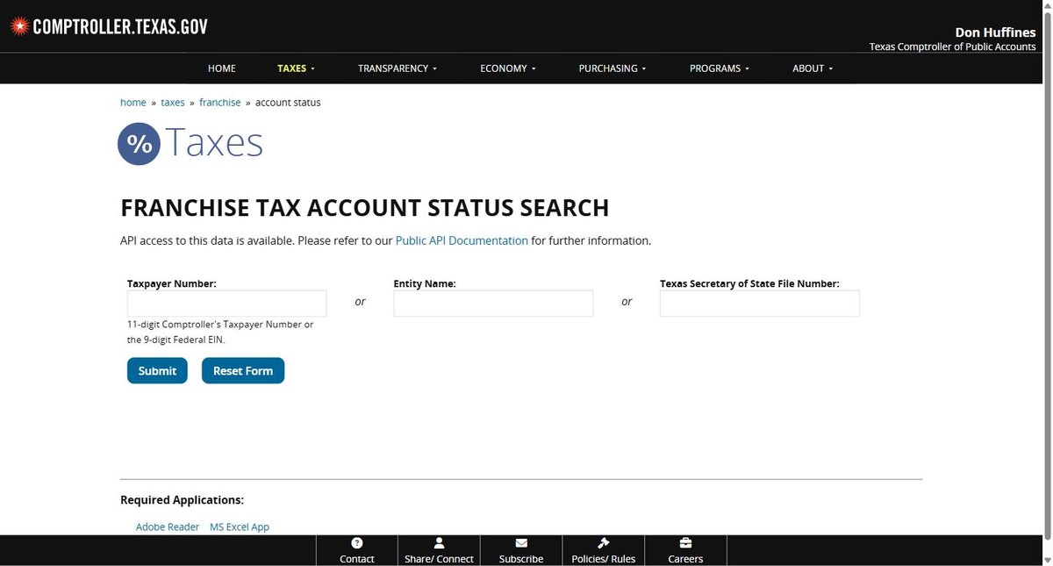Click the Careers briefcase icon
Image resolution: width=1053 pixels, height=566 pixels.
click(685, 543)
